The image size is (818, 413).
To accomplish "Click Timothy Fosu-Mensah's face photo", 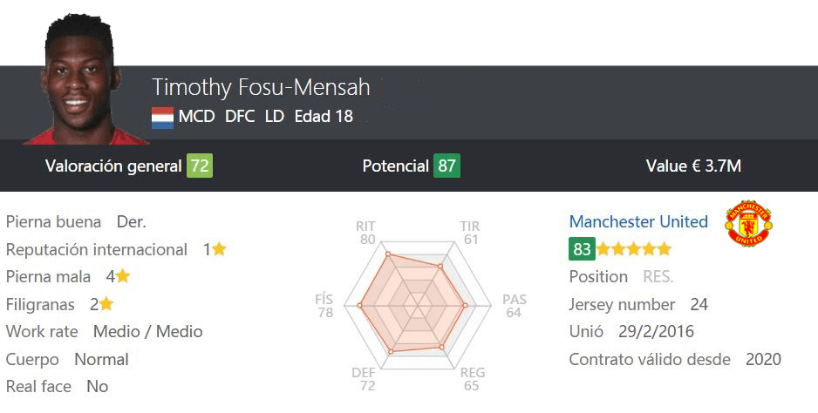I will [x=81, y=78].
